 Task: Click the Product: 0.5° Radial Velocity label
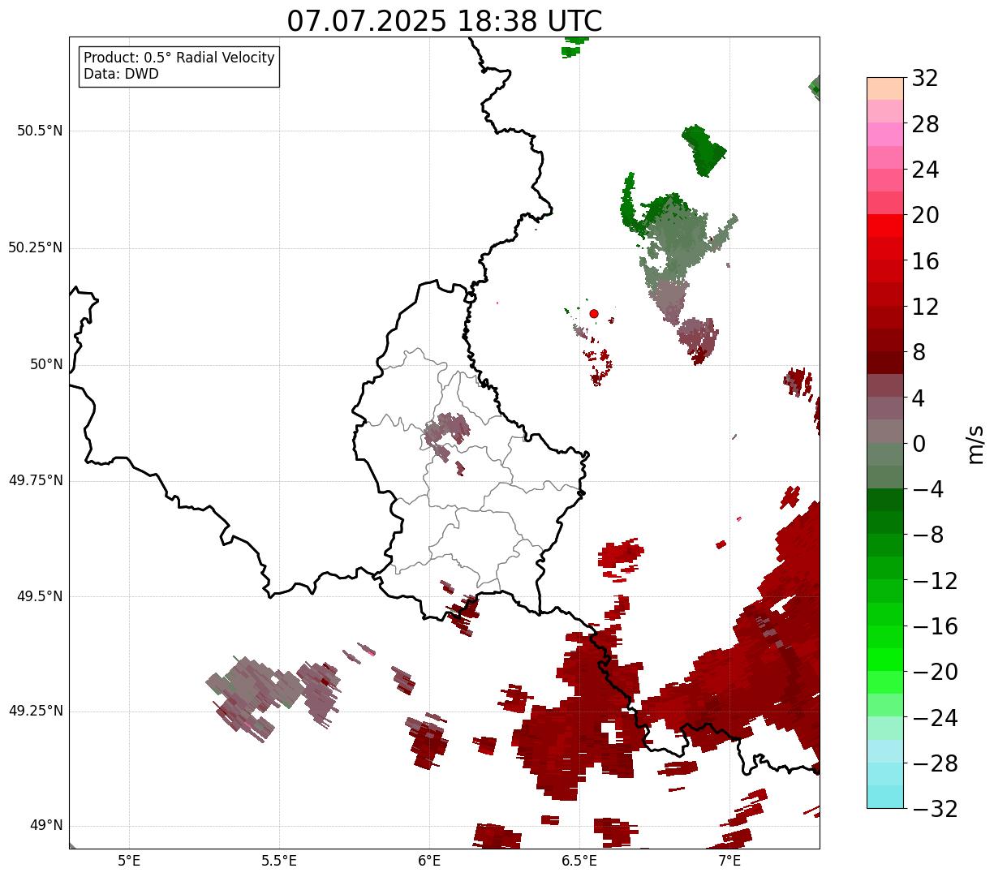pyautogui.click(x=179, y=58)
